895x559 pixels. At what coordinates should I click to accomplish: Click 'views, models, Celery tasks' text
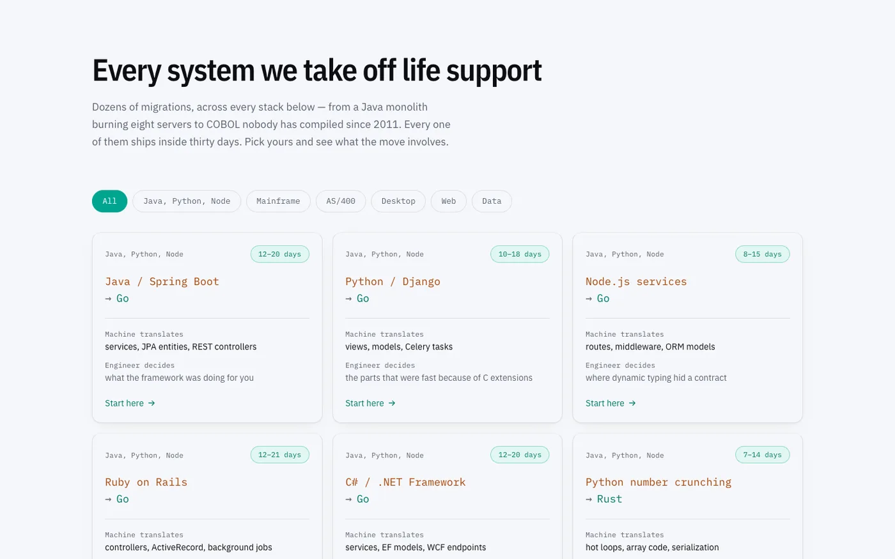pos(399,347)
